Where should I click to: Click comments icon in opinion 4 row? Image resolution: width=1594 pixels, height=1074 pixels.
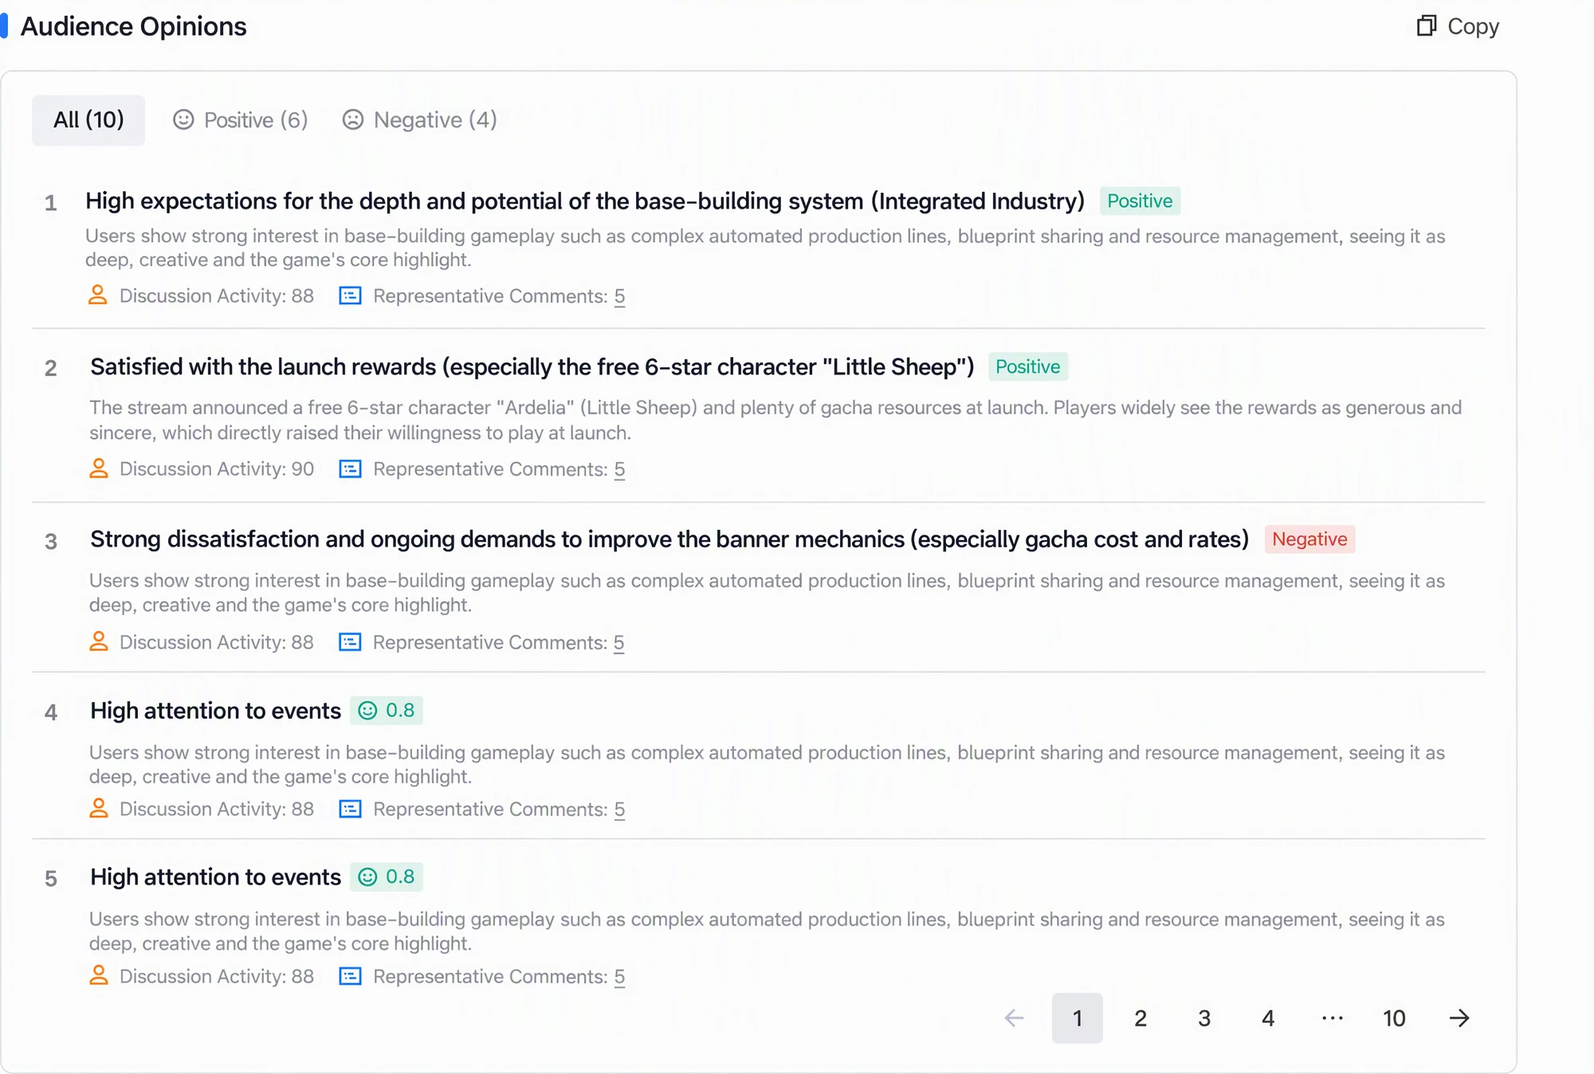coord(351,809)
